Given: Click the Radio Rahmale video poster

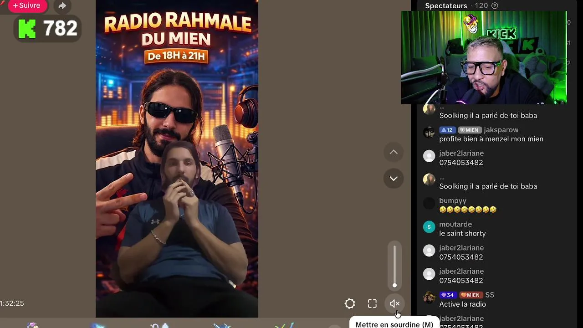Looking at the screenshot, I should (x=177, y=159).
